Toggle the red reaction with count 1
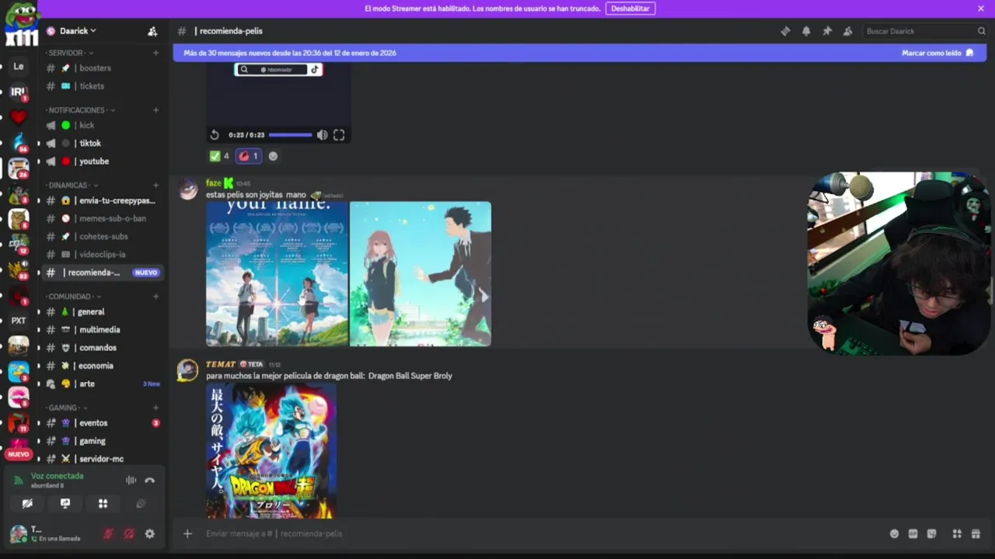 (x=248, y=156)
